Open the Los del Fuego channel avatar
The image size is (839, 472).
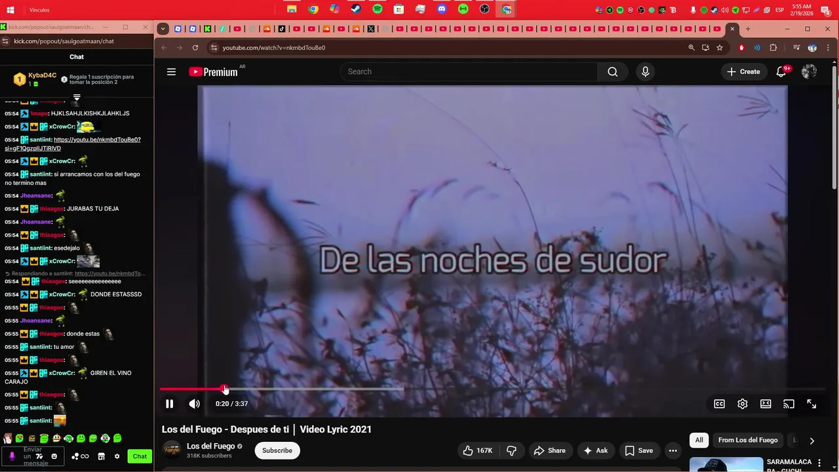pos(172,450)
